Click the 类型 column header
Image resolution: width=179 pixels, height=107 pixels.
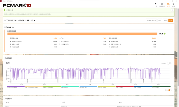click(64, 102)
